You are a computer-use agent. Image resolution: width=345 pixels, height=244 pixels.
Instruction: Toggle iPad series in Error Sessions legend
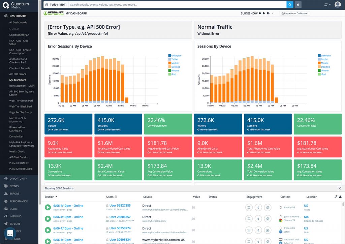click(x=172, y=74)
